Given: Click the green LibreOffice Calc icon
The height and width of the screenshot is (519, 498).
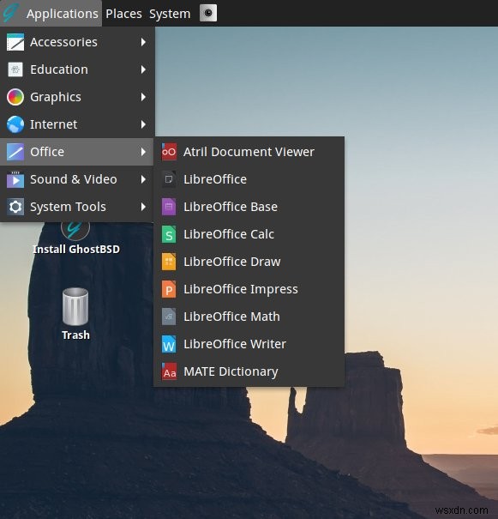Looking at the screenshot, I should coord(169,234).
